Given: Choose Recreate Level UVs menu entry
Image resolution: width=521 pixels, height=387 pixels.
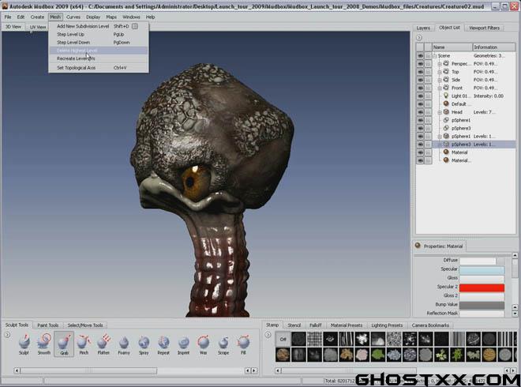Looking at the screenshot, I should [99, 58].
